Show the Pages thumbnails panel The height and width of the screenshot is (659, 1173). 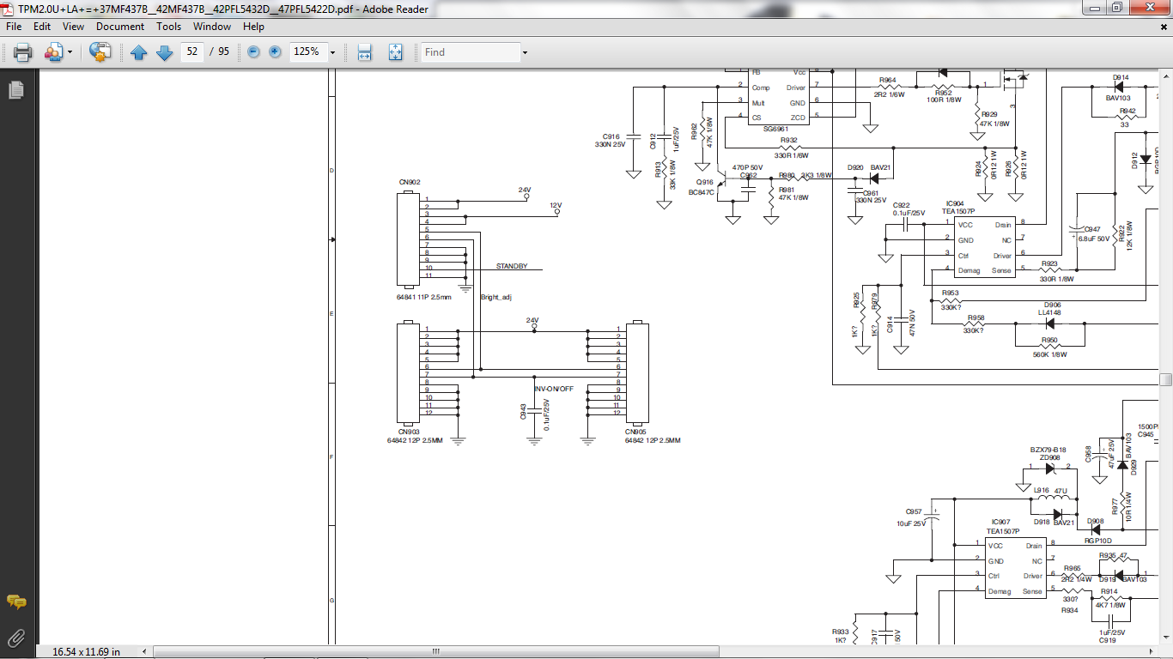point(15,90)
